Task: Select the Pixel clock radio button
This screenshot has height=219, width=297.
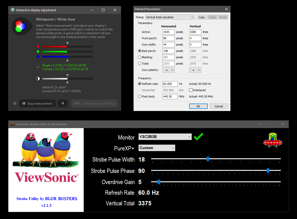Action: coord(139,96)
